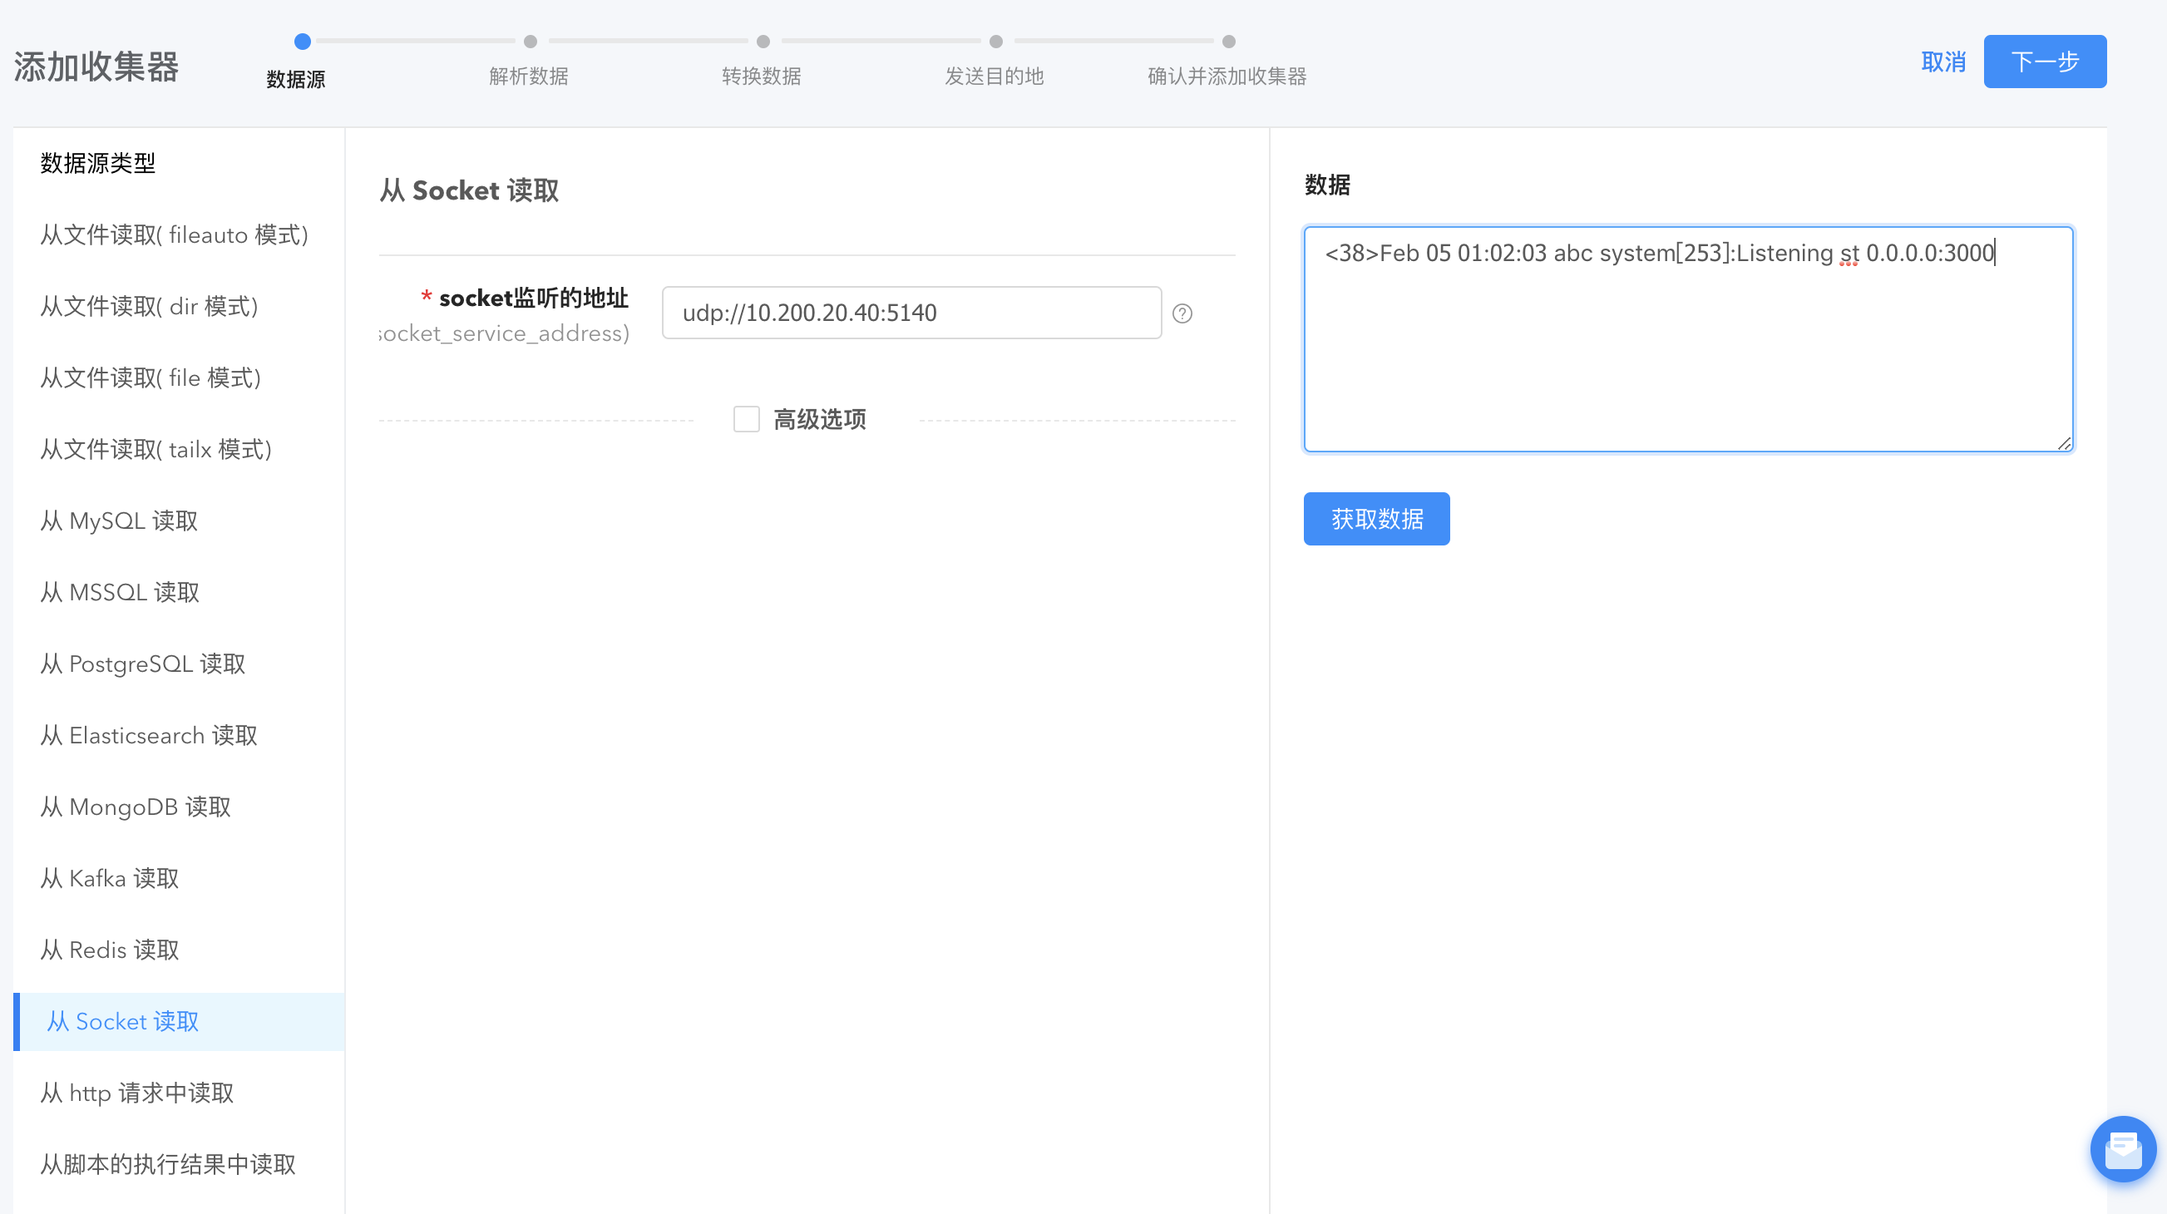Click the 获取数据 button

tap(1376, 518)
